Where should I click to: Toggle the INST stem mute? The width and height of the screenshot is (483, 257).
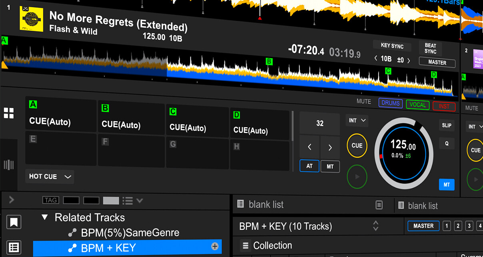[444, 106]
